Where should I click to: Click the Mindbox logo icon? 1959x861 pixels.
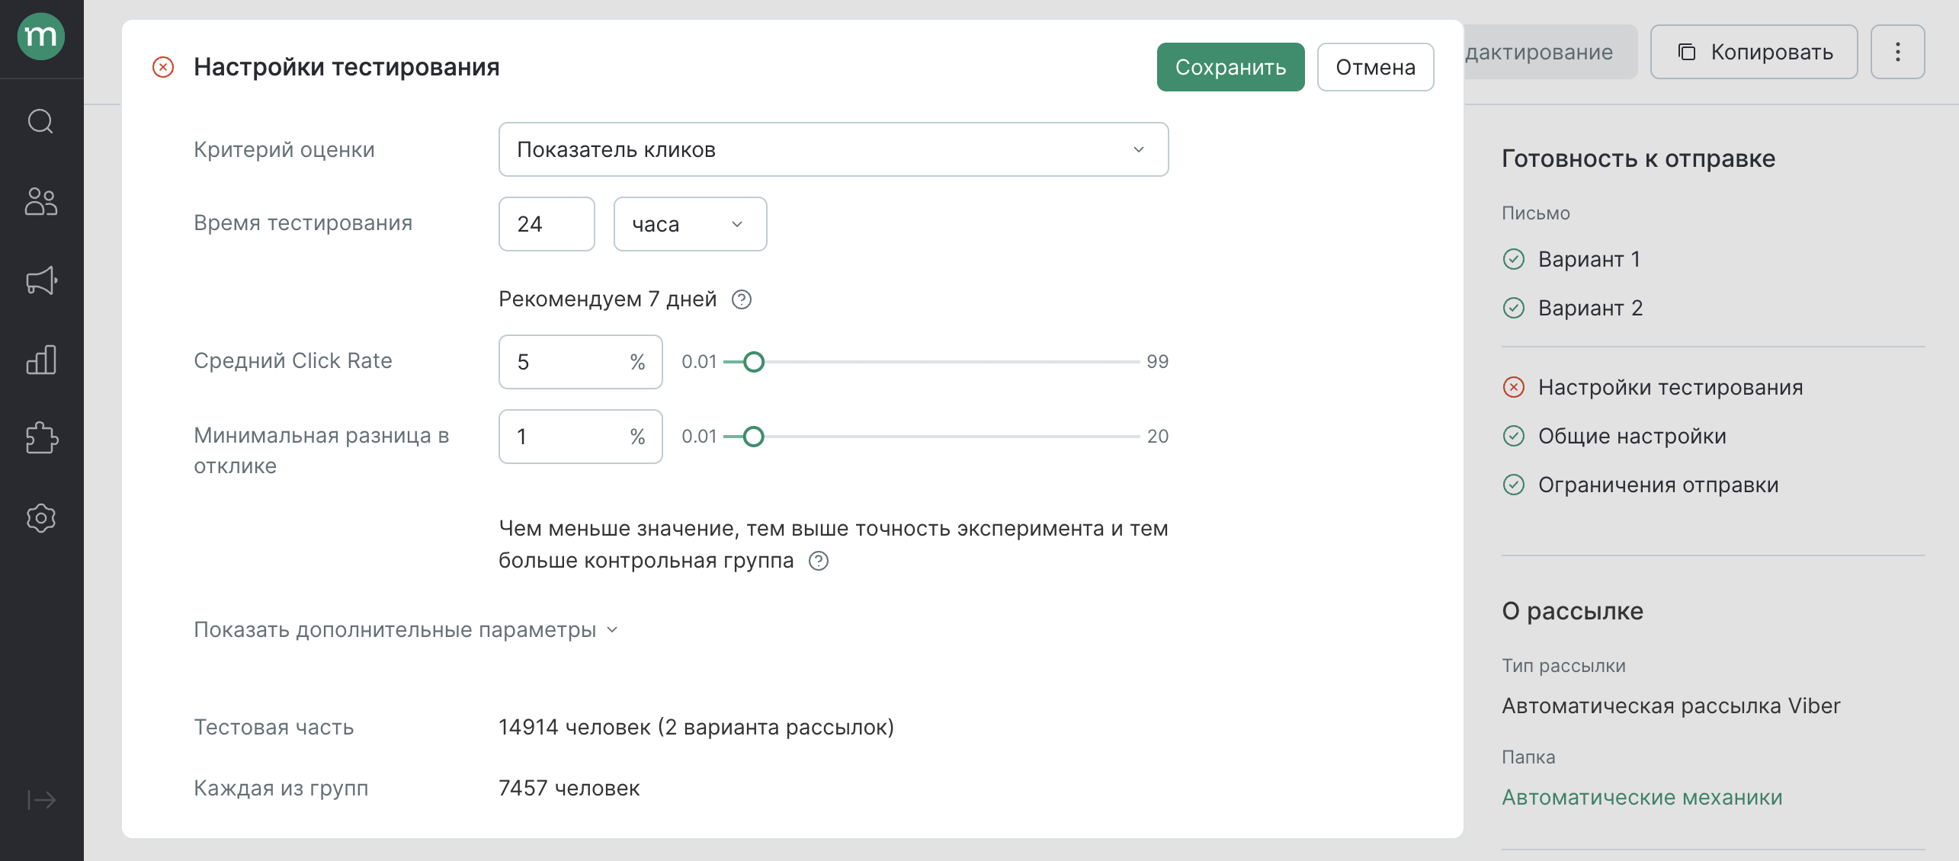coord(41,37)
